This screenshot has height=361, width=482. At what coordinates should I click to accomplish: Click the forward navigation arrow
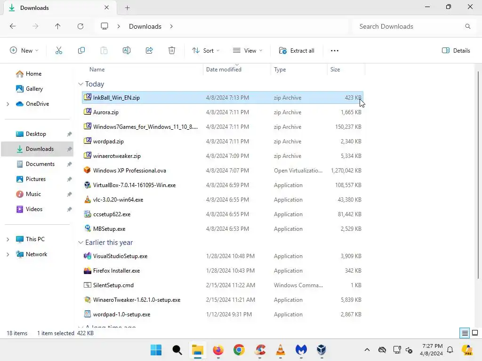click(35, 26)
